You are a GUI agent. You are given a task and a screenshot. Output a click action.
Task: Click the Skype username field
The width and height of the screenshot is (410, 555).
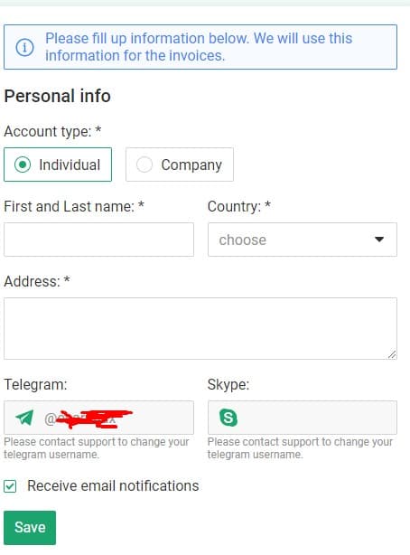pos(303,418)
